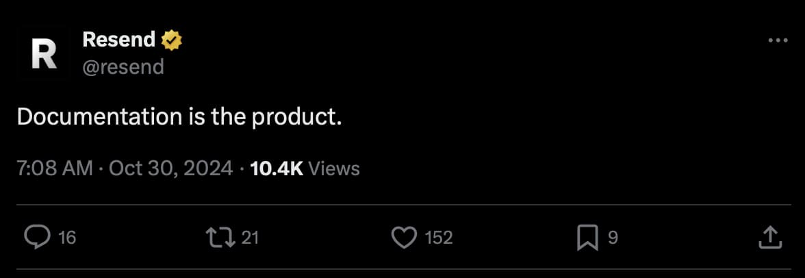The width and height of the screenshot is (805, 278).
Task: Click the reply speech bubble icon
Action: pos(37,238)
